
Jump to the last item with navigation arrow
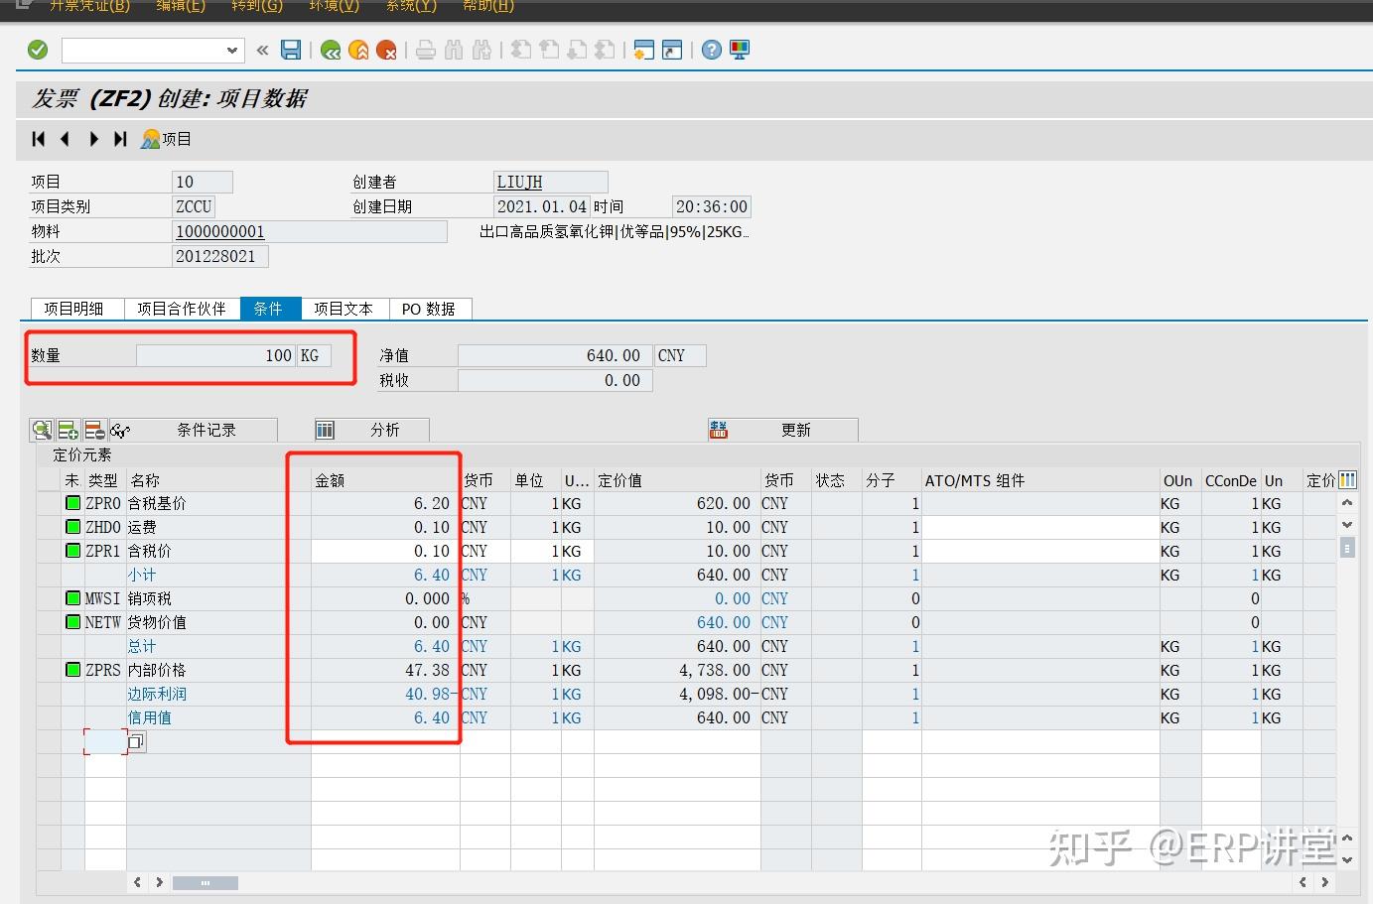[120, 139]
